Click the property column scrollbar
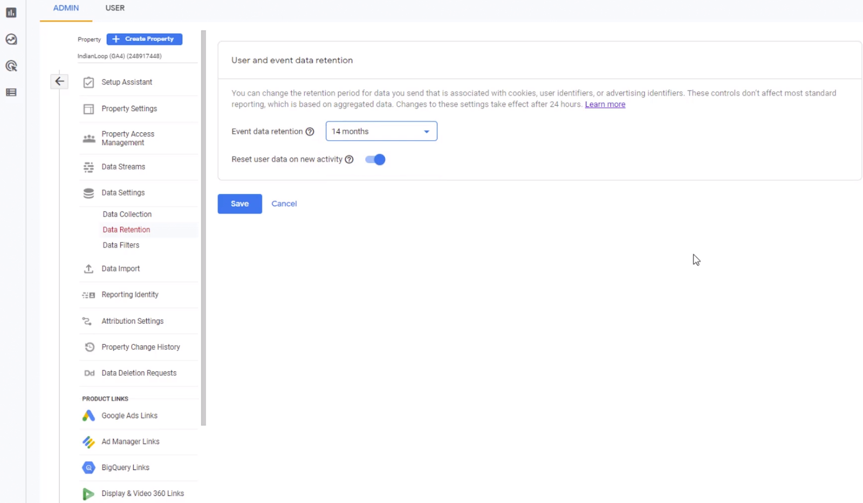Viewport: 863px width, 503px height. pos(203,227)
